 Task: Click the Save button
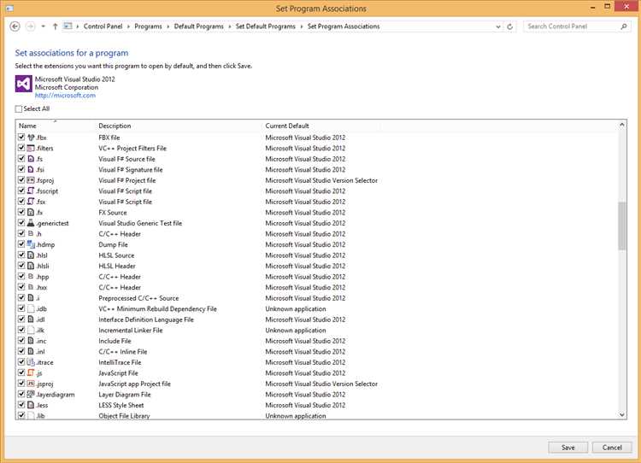coord(567,448)
